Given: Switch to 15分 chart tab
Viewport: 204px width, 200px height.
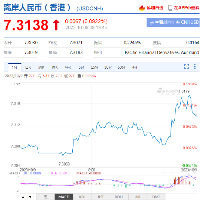Looking at the screenshot, I should click(95, 67).
